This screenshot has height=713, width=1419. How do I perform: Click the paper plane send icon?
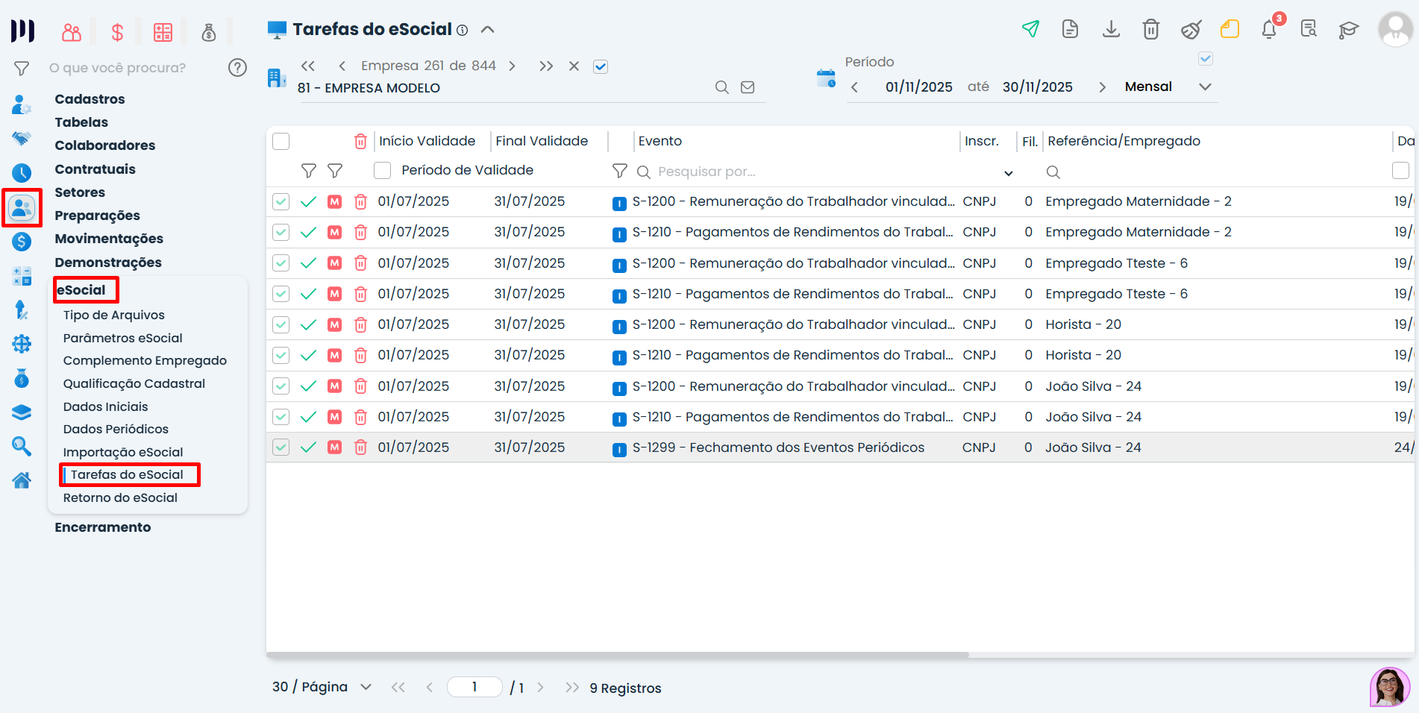[x=1030, y=29]
